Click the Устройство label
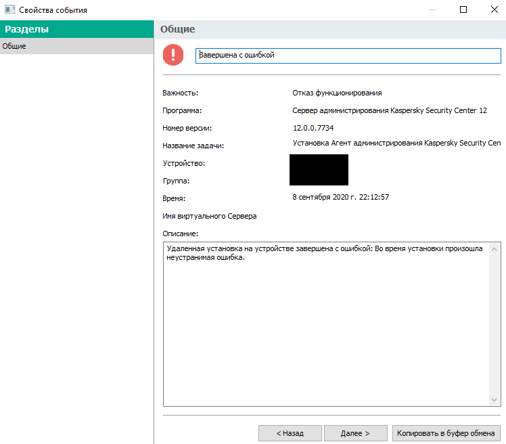Viewport: 506px width, 444px height. (x=184, y=163)
